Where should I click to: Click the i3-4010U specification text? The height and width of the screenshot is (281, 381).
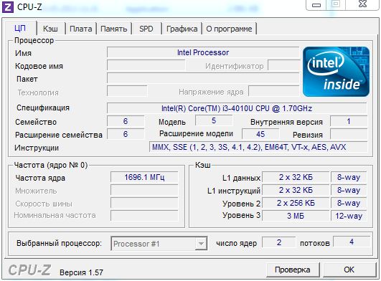[x=237, y=108]
